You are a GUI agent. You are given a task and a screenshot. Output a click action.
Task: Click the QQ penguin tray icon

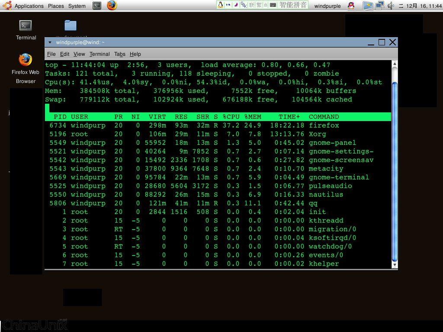[x=351, y=5]
